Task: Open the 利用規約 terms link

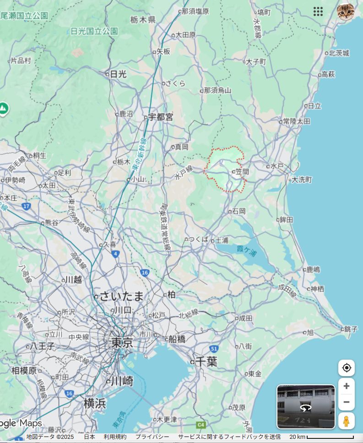Action: point(115,437)
